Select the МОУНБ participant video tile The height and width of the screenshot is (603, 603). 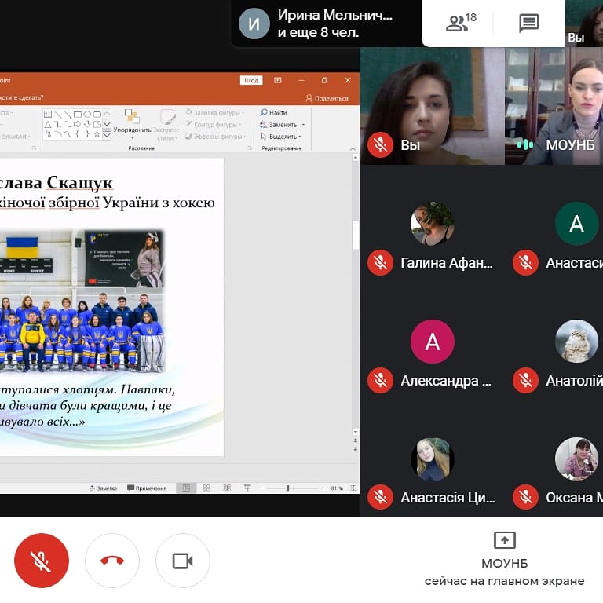(554, 106)
